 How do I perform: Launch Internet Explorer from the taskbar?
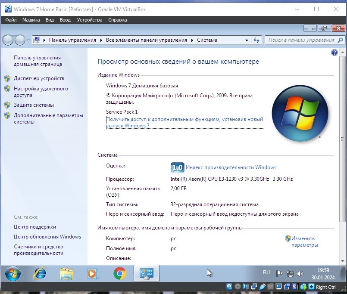(40, 274)
